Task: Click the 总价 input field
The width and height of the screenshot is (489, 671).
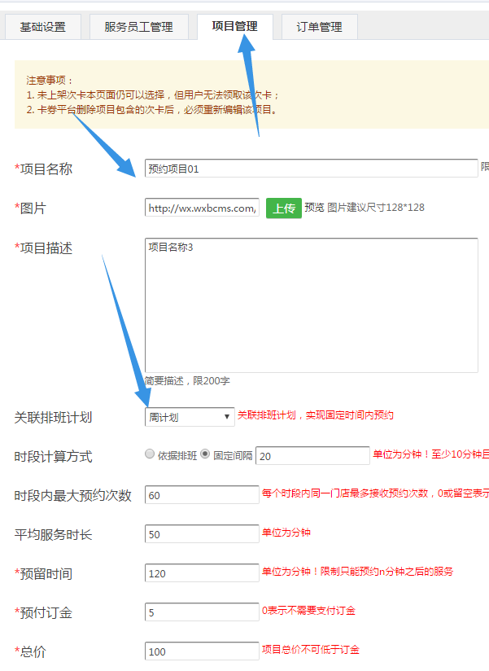Action: pos(202,651)
